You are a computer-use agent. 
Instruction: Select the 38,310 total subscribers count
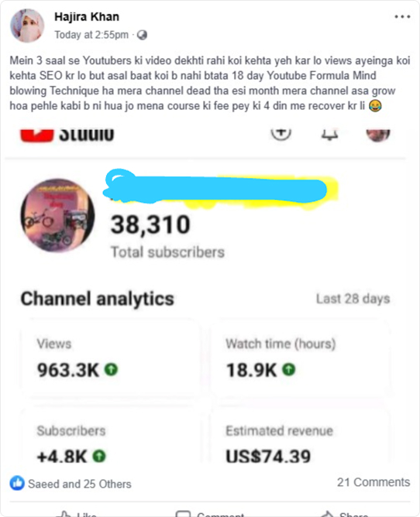pyautogui.click(x=150, y=224)
